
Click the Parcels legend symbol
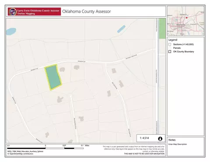[x=170, y=48]
